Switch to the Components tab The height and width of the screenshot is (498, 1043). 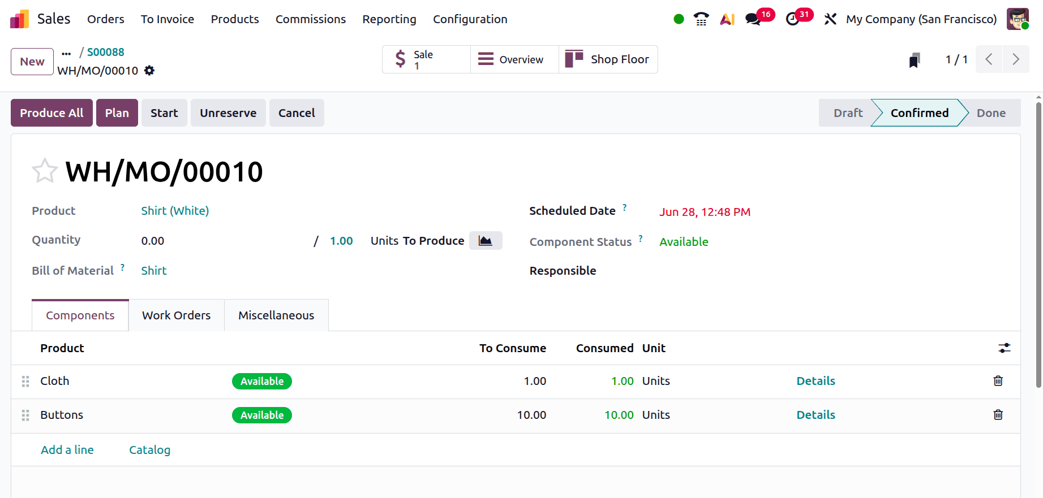[80, 315]
